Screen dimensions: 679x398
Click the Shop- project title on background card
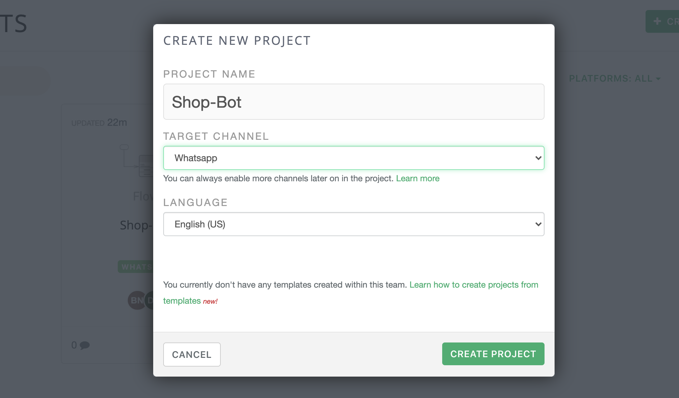135,225
